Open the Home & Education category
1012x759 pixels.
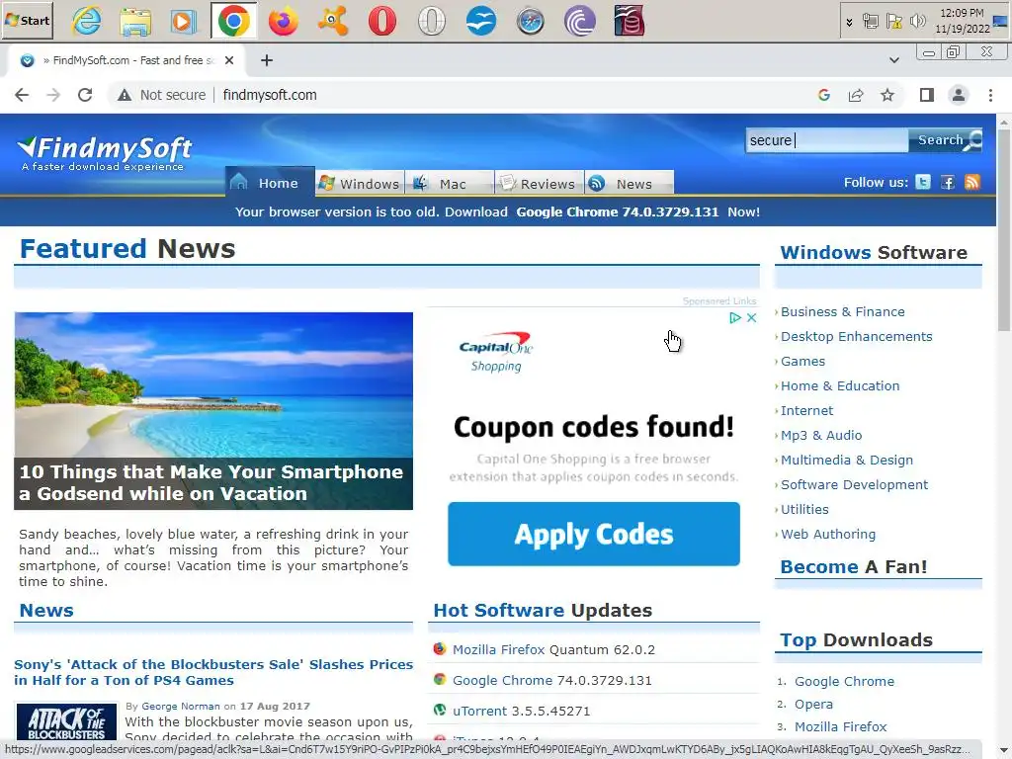pyautogui.click(x=840, y=386)
